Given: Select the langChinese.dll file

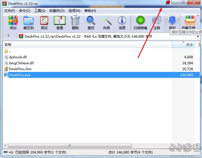Looking at the screenshot, I should tap(21, 63).
